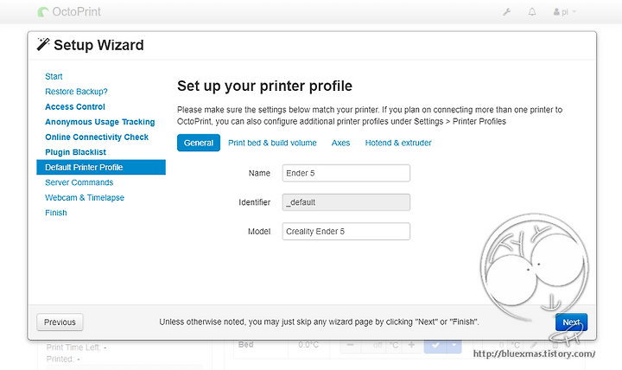Click the Next button
Image resolution: width=622 pixels, height=370 pixels.
(x=571, y=322)
